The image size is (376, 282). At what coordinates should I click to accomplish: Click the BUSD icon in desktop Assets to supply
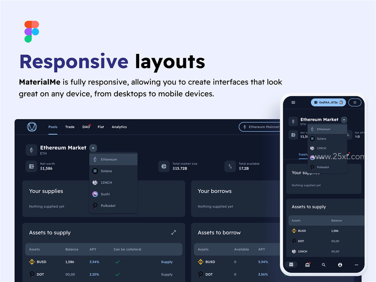coord(32,262)
